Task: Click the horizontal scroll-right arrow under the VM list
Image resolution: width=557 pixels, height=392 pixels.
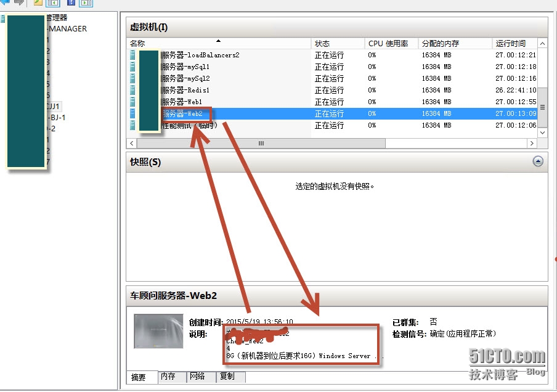Action: coord(532,143)
